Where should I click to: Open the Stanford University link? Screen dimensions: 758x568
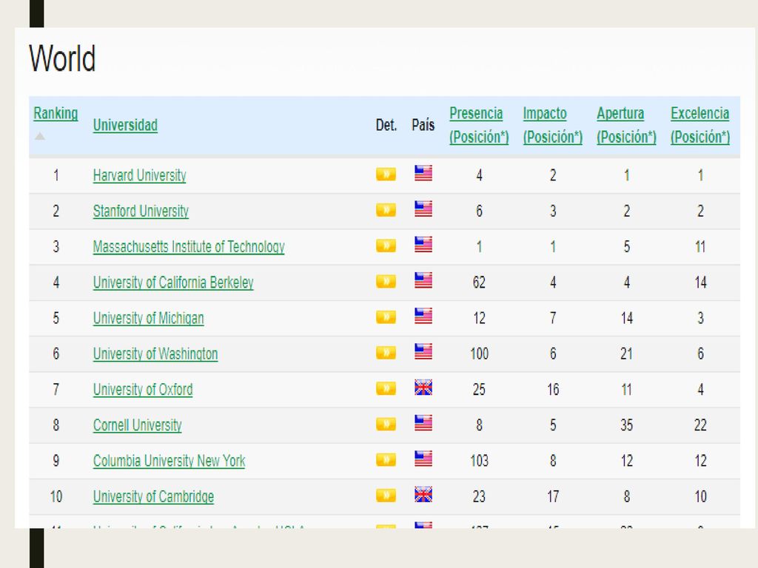141,211
